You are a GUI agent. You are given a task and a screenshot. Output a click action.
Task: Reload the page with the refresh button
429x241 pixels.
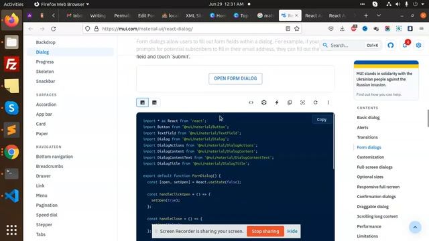pyautogui.click(x=54, y=29)
